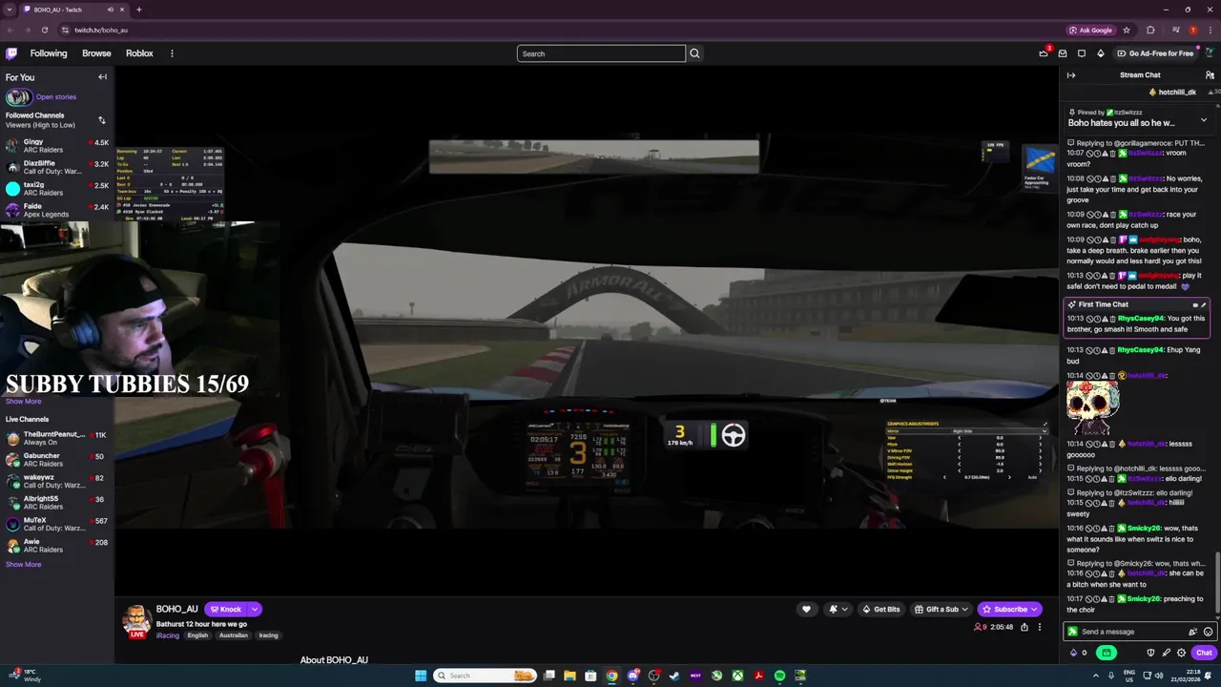Open Steam from the taskbar
This screenshot has width=1221, height=687.
pyautogui.click(x=674, y=676)
